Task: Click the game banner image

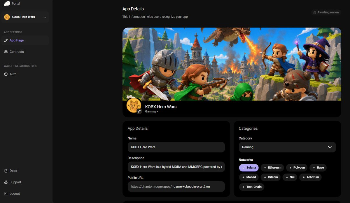Action: click(x=232, y=64)
